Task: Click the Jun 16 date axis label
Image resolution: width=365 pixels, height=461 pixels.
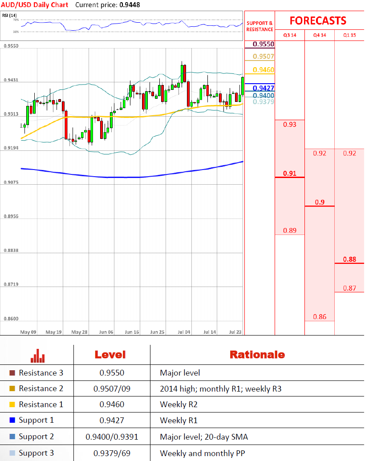Action: 132,332
